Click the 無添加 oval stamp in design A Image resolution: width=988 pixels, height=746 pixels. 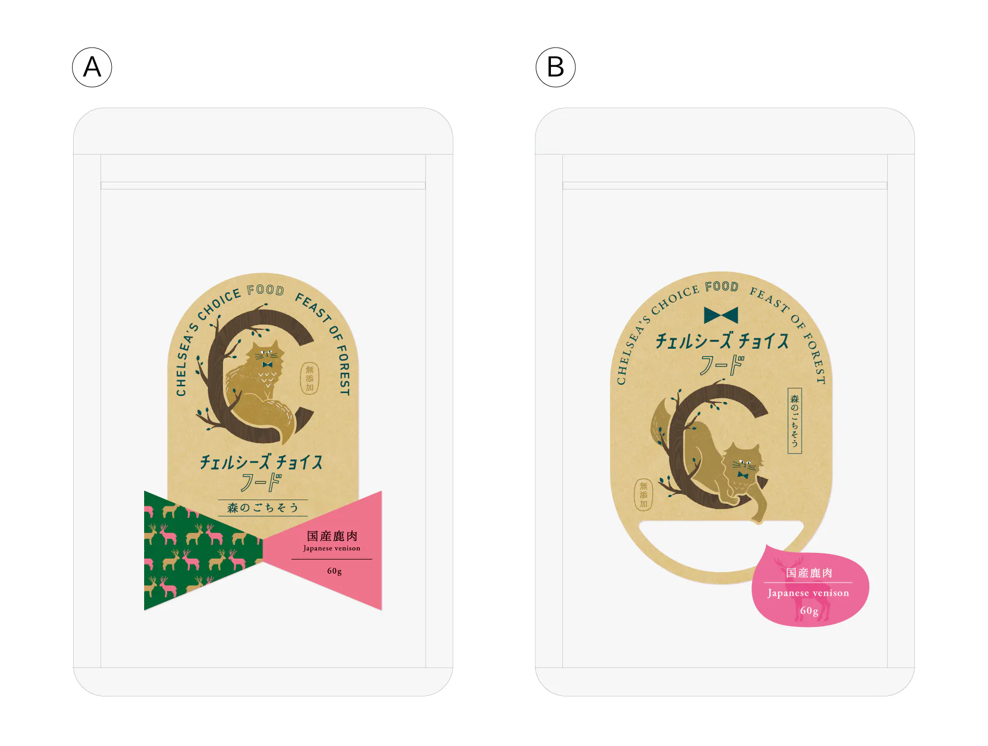pos(310,378)
